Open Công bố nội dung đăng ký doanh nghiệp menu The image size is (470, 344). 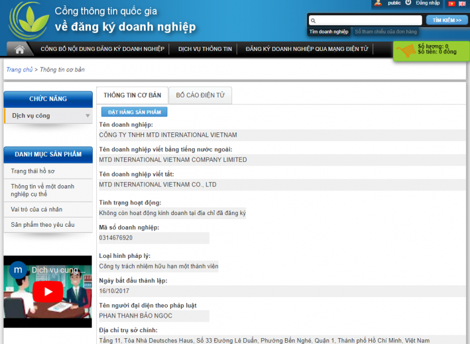click(x=102, y=49)
